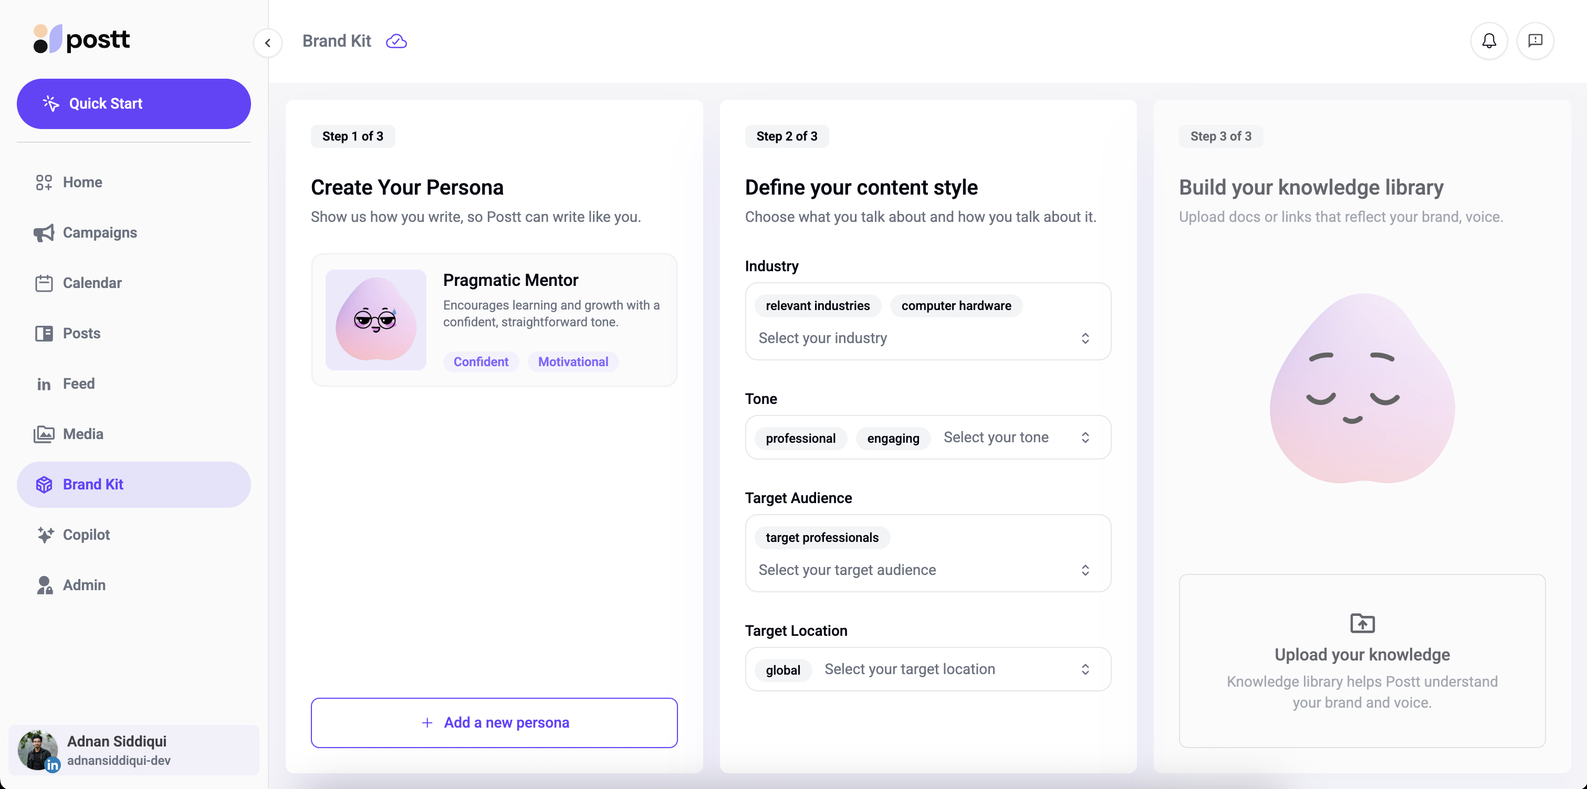Viewport: 1587px width, 789px height.
Task: Navigate to Media section
Action: pos(82,434)
